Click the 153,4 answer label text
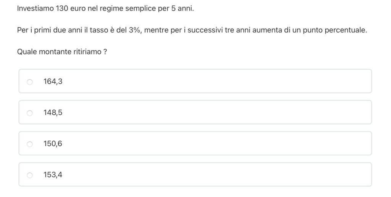 tap(53, 175)
